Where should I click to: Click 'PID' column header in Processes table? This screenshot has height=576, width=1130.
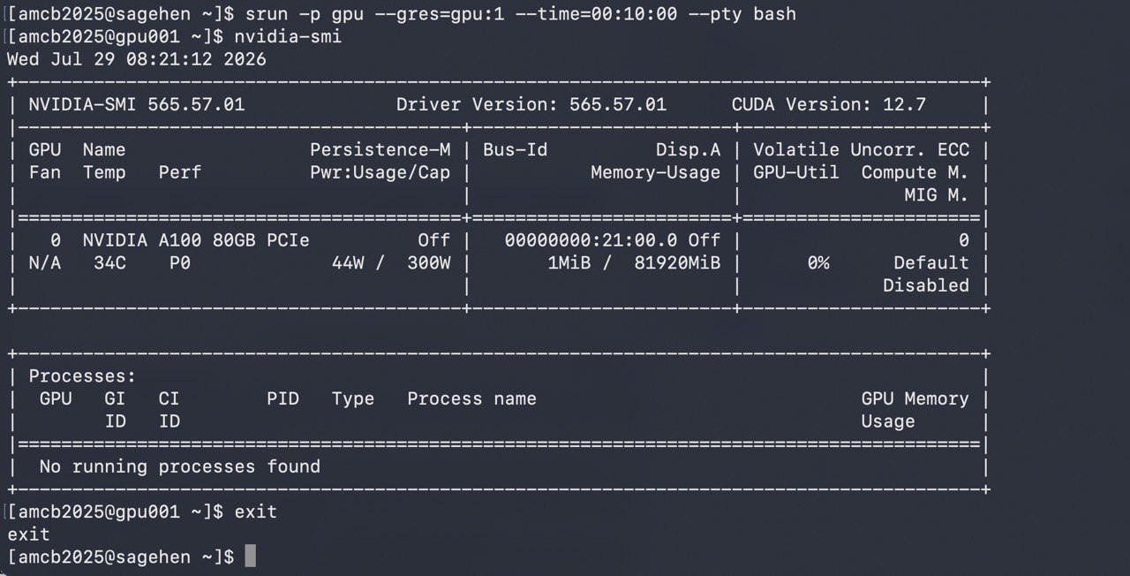point(282,399)
